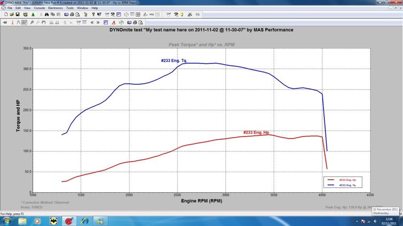Viewport: 403px width, 226px height.
Task: Click the What's This arrow-question icon
Action: pos(99,15)
